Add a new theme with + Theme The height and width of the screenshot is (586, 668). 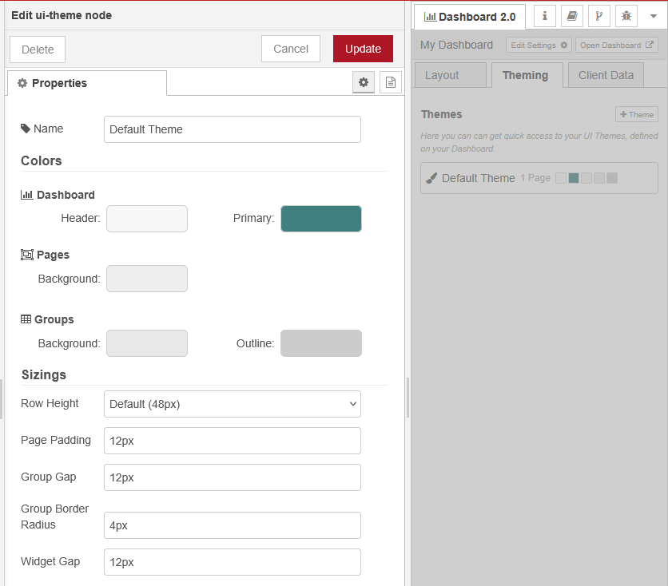637,114
